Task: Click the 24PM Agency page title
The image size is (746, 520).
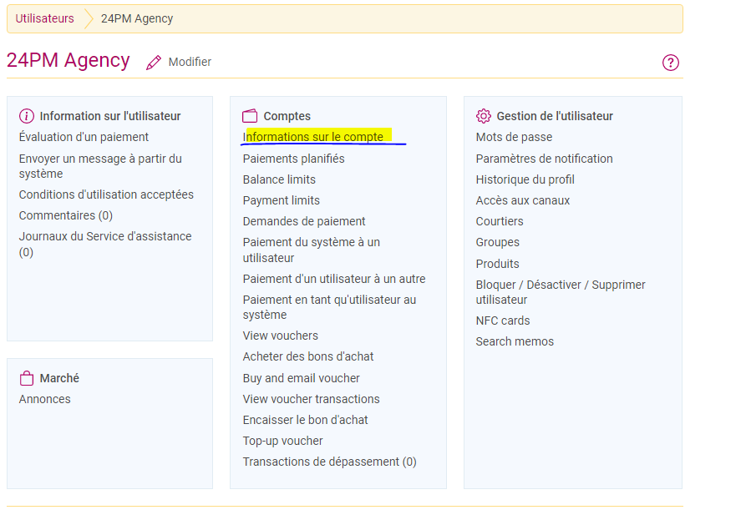Action: pos(68,60)
